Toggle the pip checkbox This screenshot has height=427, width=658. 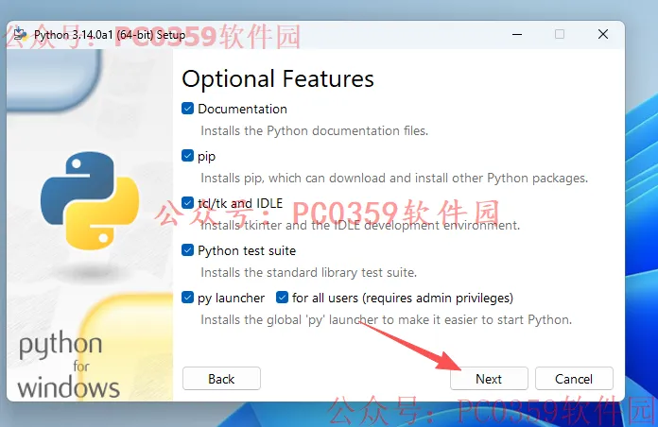(x=187, y=156)
